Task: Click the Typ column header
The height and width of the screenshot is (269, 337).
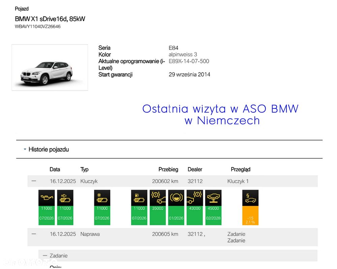Action: click(85, 169)
